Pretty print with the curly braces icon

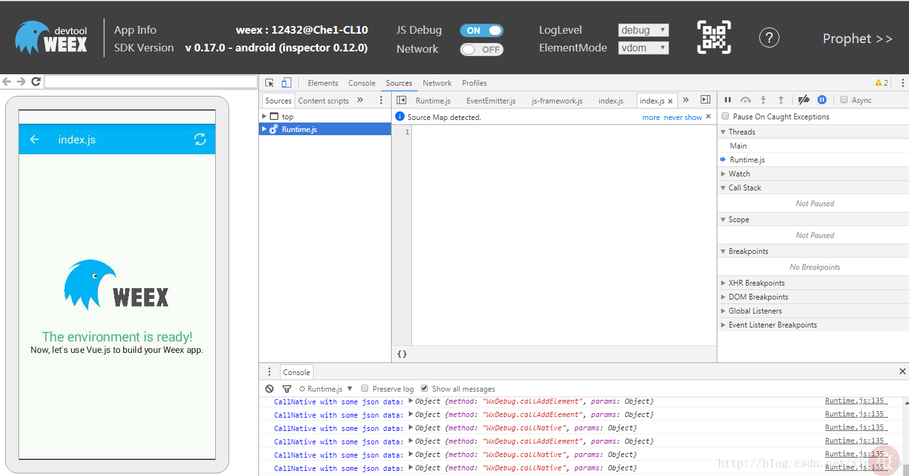point(402,354)
